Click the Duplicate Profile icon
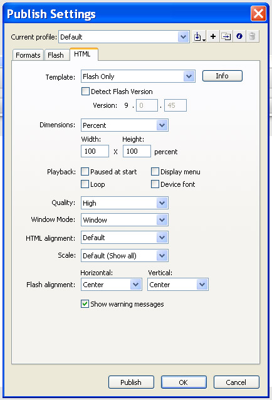This screenshot has height=400, width=272. click(x=226, y=37)
